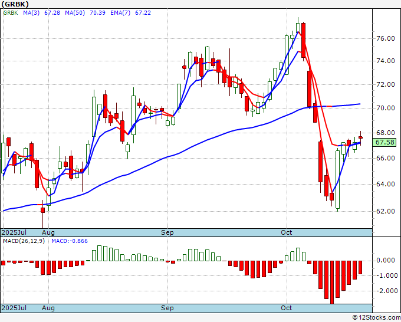Click Aug on the MACD panel axis
This screenshot has height=322, width=401.
click(x=48, y=308)
